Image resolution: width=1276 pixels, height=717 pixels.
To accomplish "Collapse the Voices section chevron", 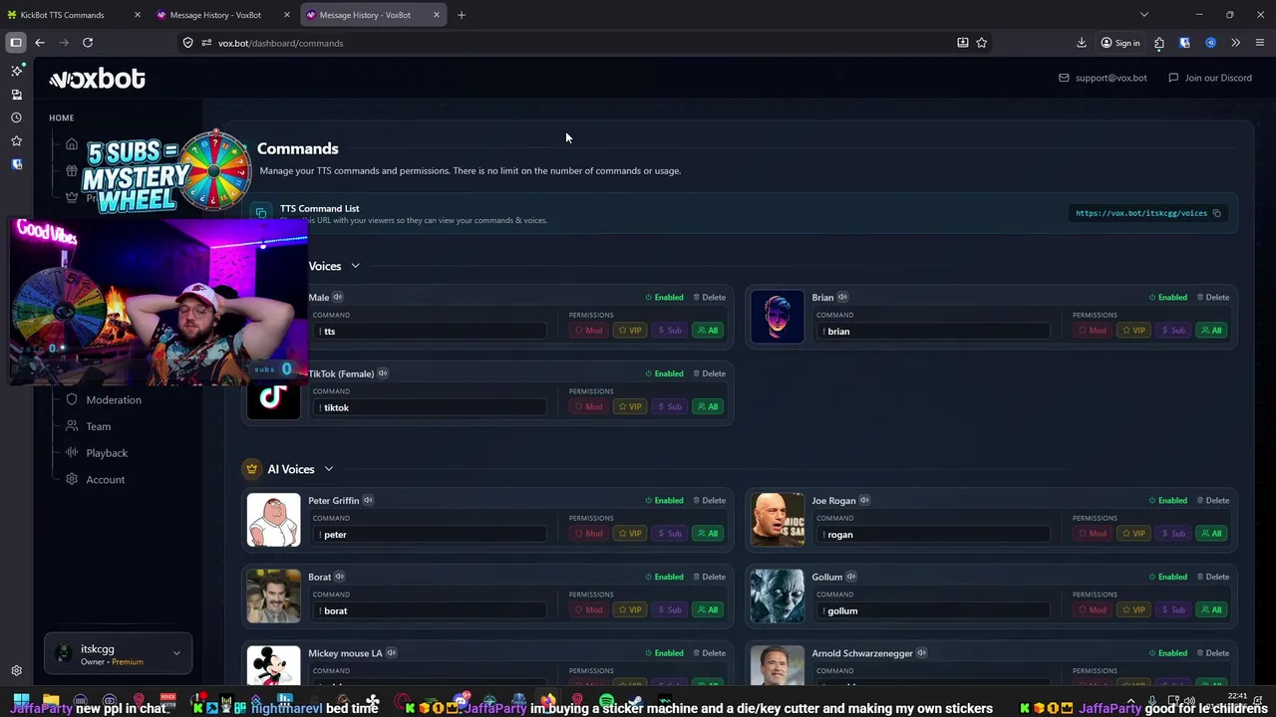I will tap(355, 266).
